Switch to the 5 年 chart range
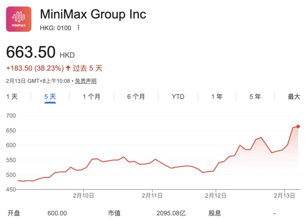 [255, 97]
